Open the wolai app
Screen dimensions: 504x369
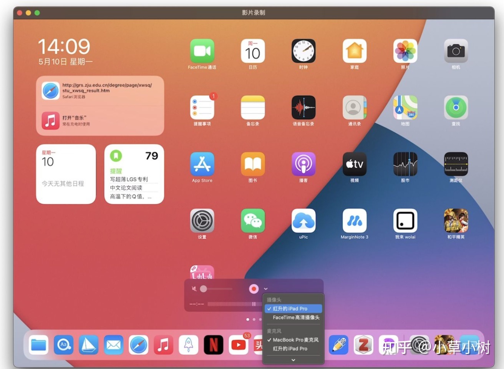(x=405, y=221)
